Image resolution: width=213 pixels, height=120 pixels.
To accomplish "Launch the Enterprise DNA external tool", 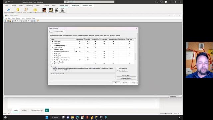I will [8, 11].
